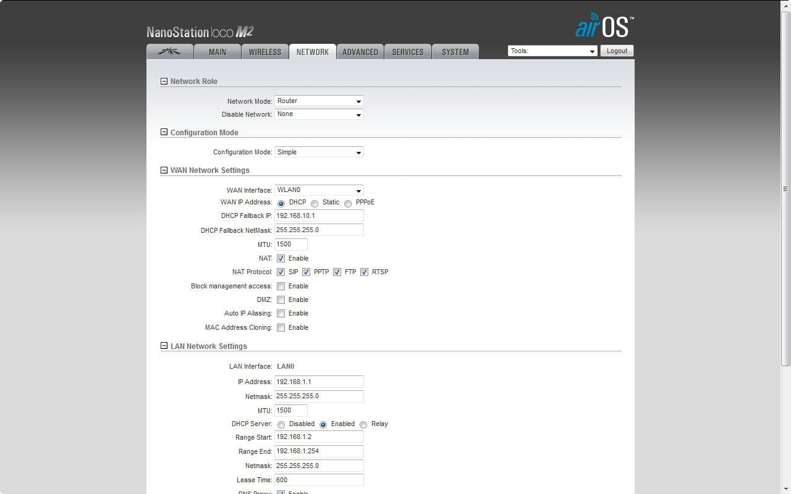Screen dimensions: 791x494
Task: Collapse the WAN Network Settings section
Action: point(164,170)
